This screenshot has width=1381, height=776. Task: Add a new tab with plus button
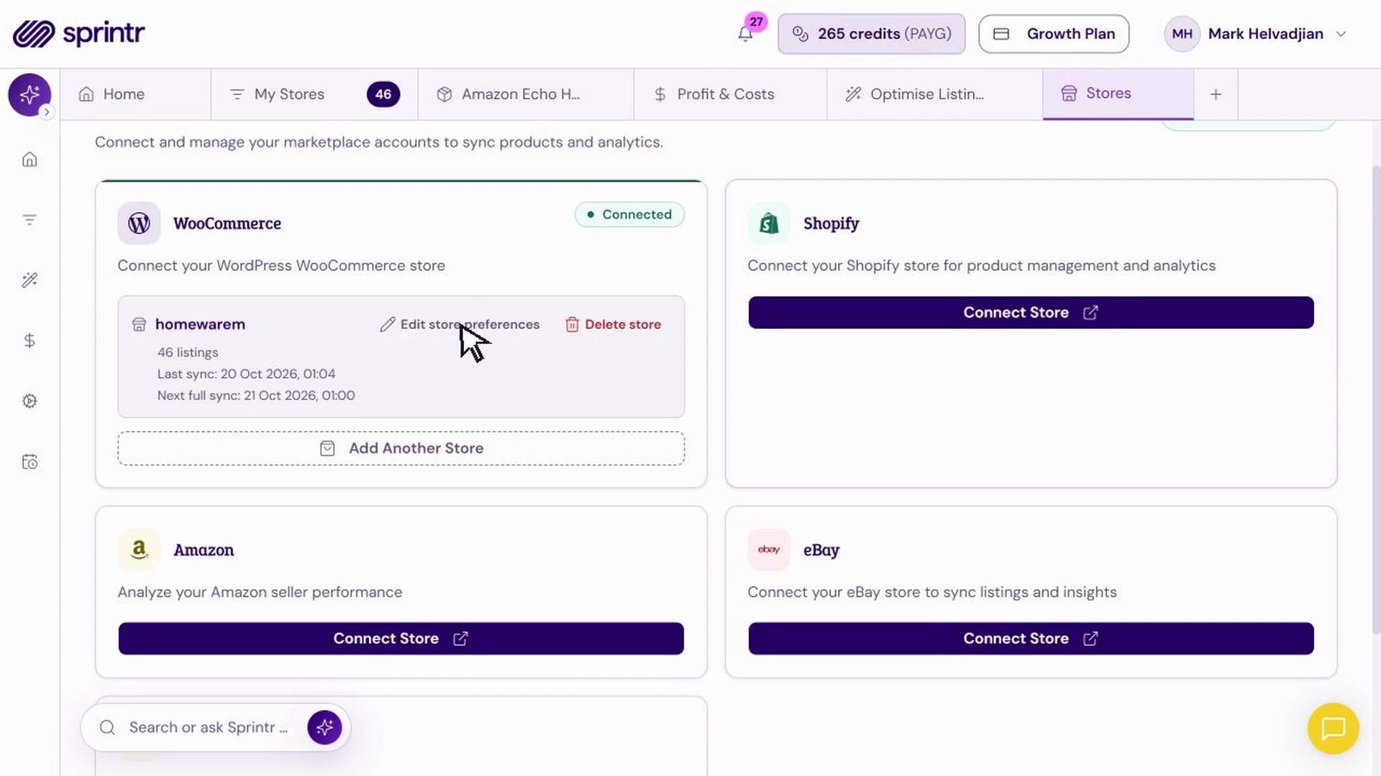(1216, 94)
